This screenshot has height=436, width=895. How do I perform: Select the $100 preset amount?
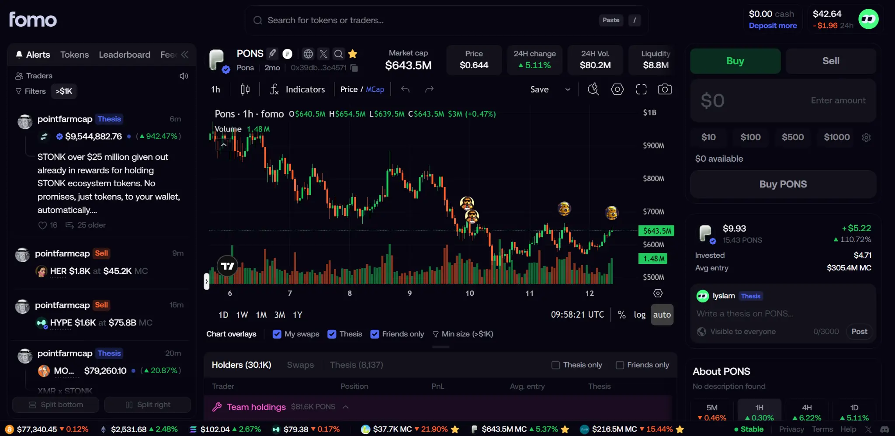pos(750,137)
